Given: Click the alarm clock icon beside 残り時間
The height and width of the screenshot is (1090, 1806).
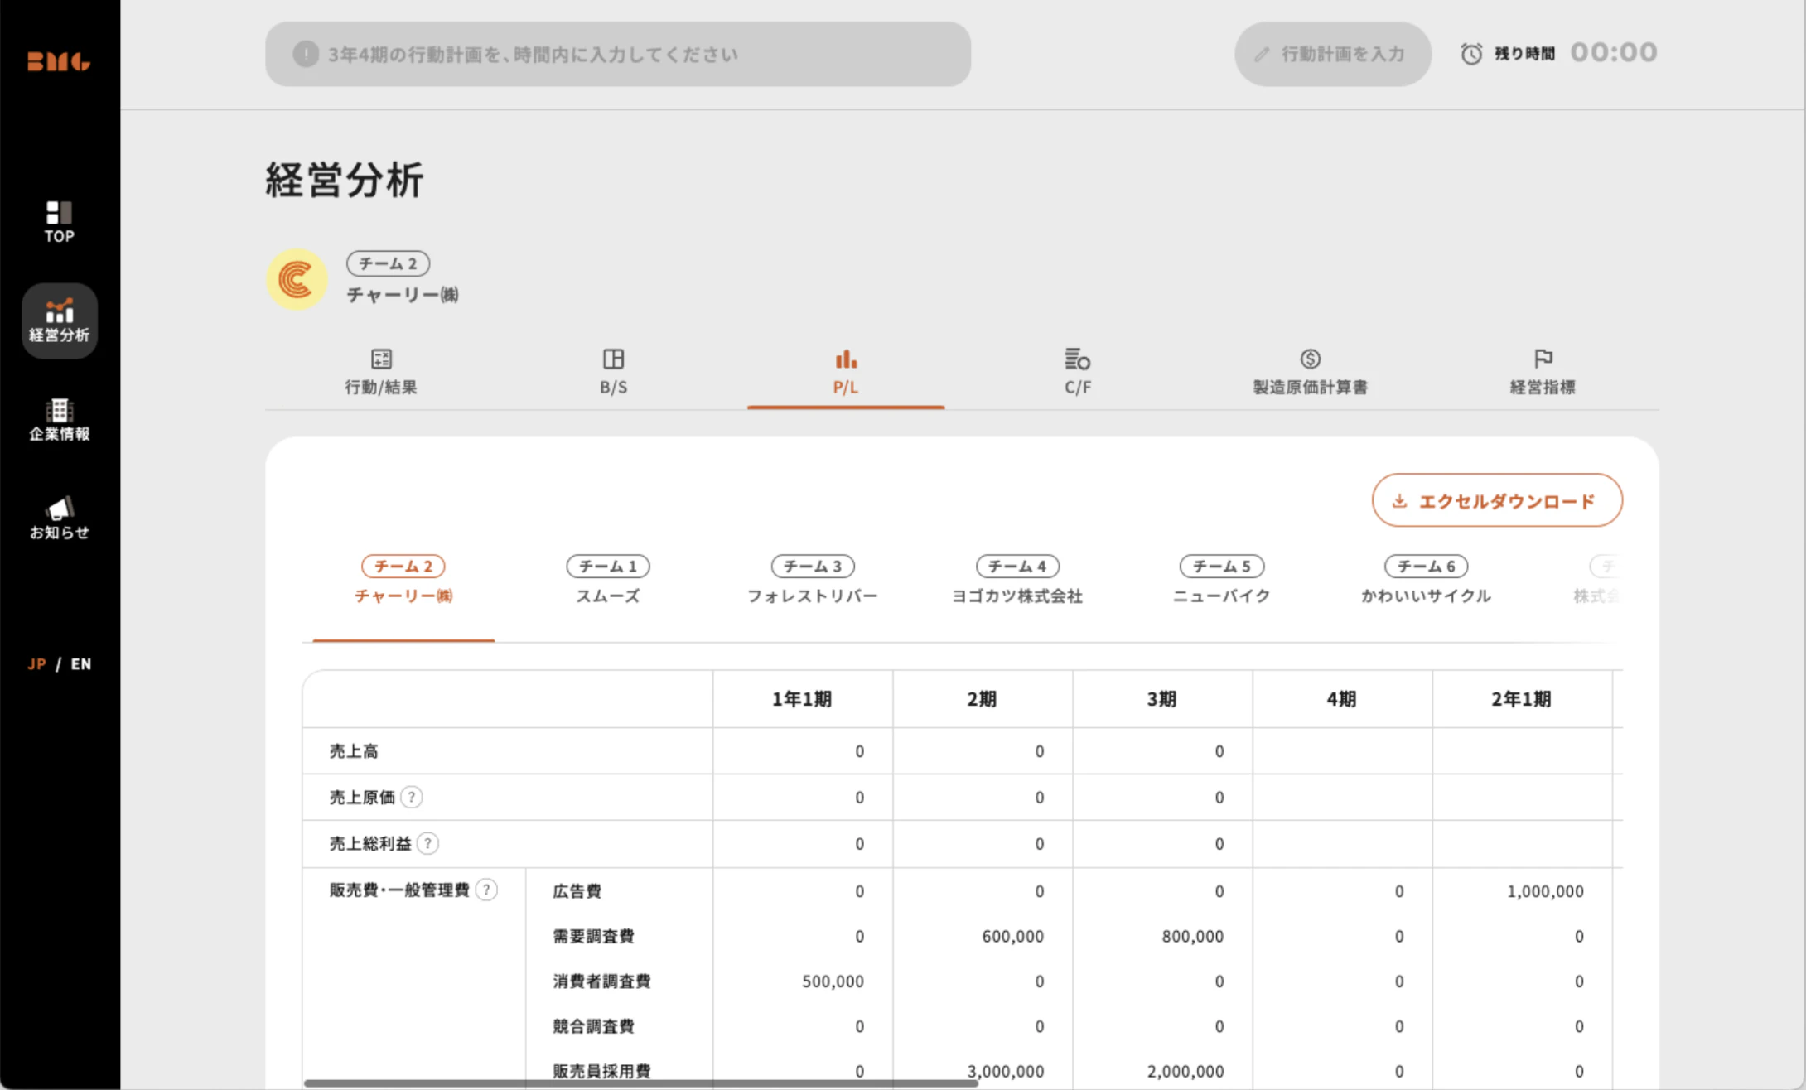Looking at the screenshot, I should coord(1471,54).
